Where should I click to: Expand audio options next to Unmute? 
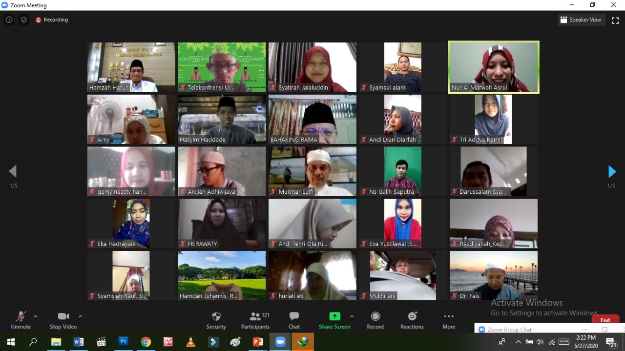coord(35,316)
